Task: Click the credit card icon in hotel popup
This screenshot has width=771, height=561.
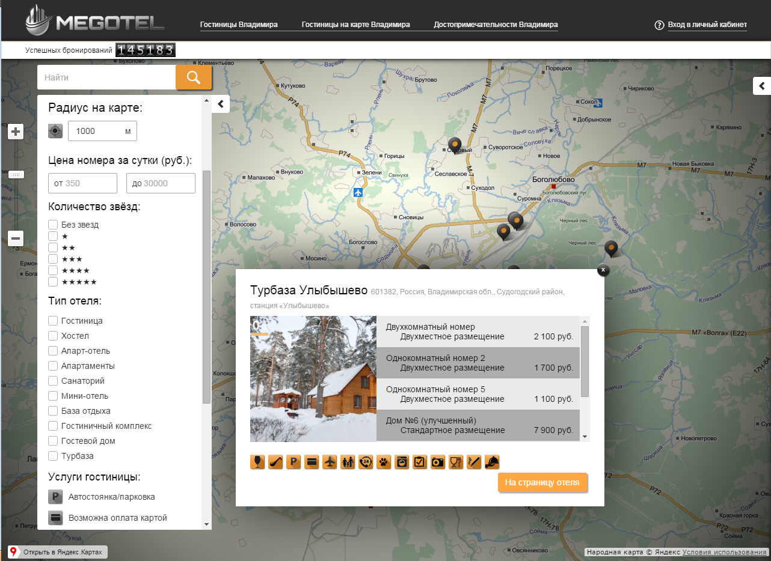Action: (x=312, y=462)
